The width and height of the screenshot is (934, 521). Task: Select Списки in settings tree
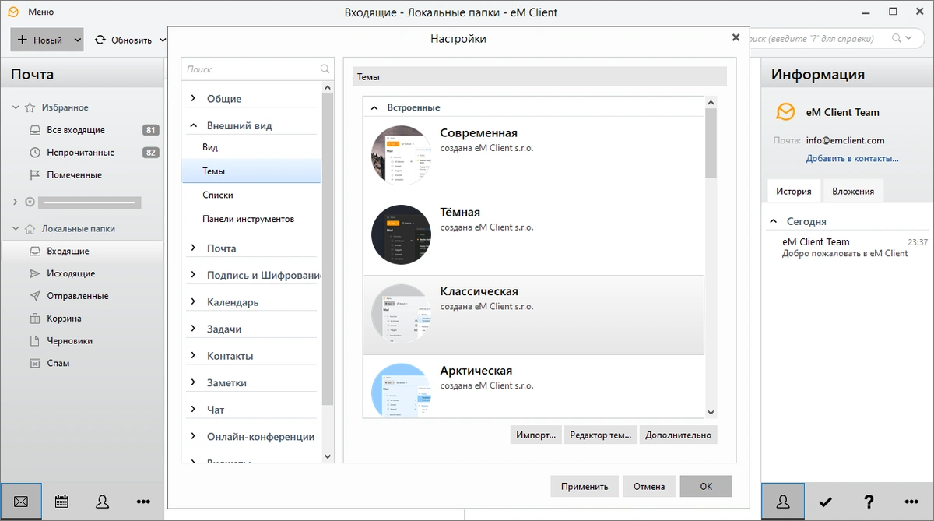click(218, 195)
